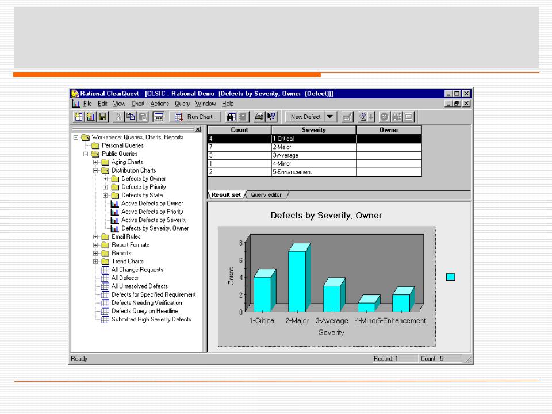Open the New Defect dropdown arrow
552x414 pixels.
[x=330, y=117]
